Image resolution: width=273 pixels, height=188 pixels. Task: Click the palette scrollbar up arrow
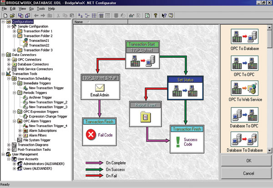(269, 27)
